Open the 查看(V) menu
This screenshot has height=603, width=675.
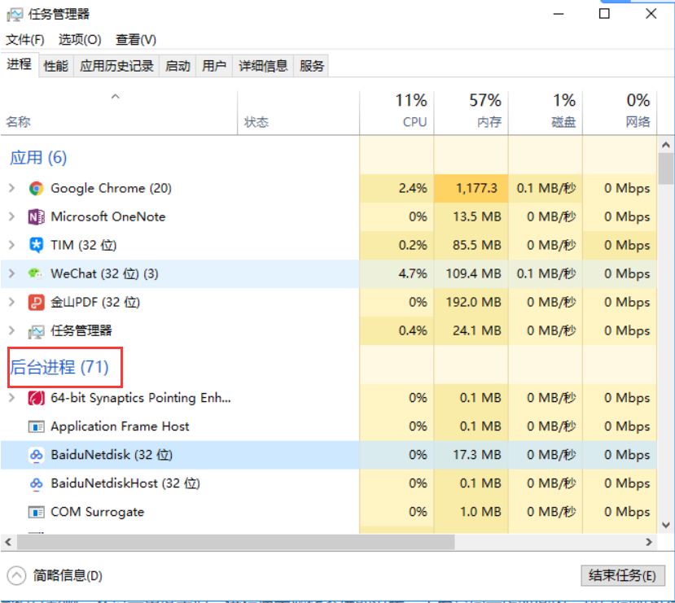click(x=136, y=40)
